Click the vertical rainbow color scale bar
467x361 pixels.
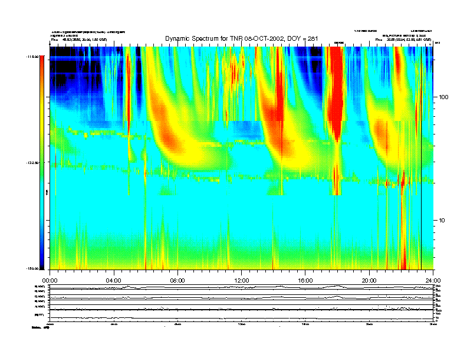(x=42, y=162)
